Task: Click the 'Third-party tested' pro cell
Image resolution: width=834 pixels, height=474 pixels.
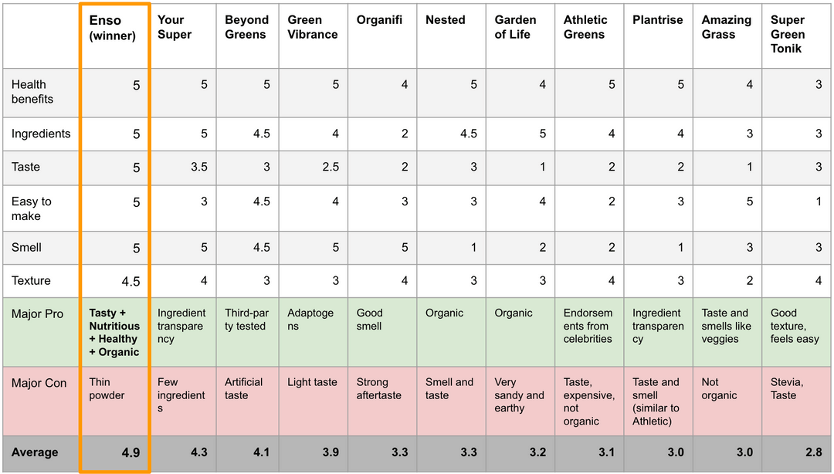Action: (245, 320)
